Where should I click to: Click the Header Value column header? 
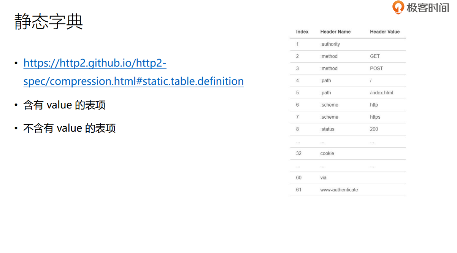pos(385,32)
